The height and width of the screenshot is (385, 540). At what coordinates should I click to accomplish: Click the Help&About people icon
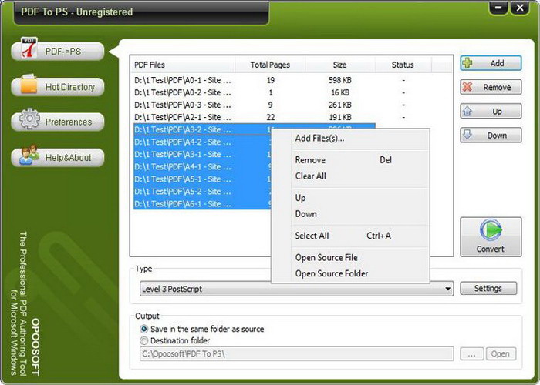point(29,154)
